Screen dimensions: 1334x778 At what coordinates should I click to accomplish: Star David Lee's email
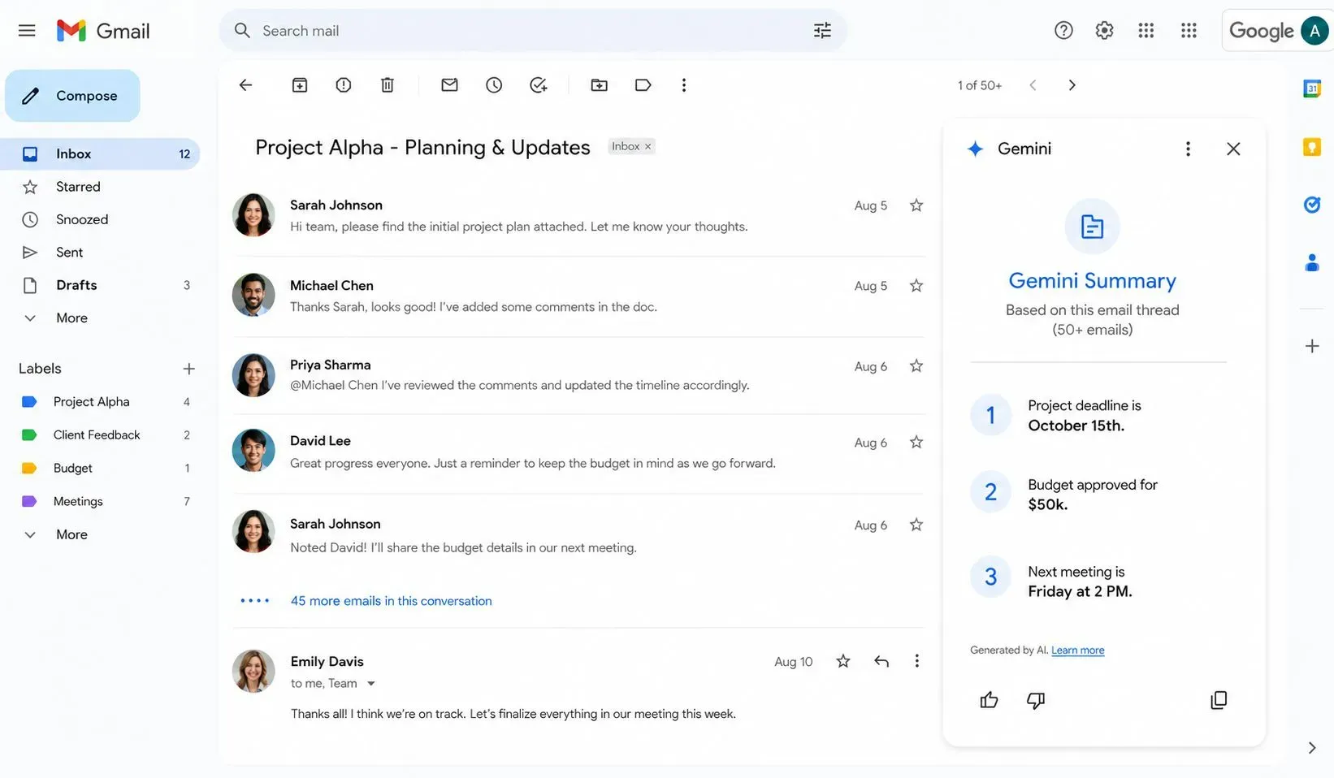coord(916,443)
